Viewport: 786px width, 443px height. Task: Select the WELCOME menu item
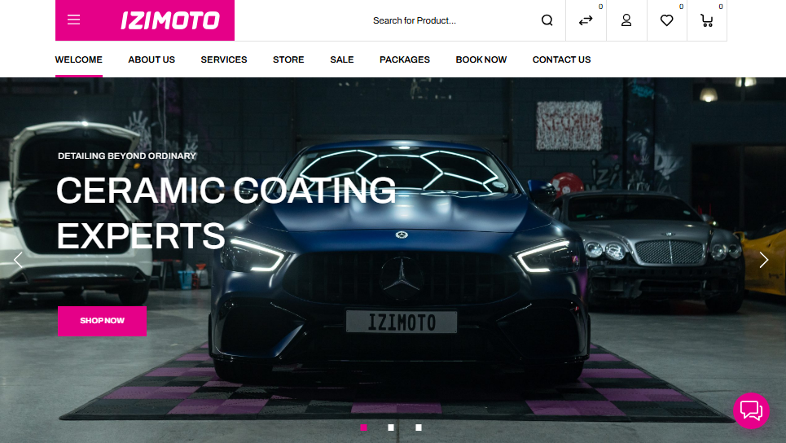coord(79,59)
